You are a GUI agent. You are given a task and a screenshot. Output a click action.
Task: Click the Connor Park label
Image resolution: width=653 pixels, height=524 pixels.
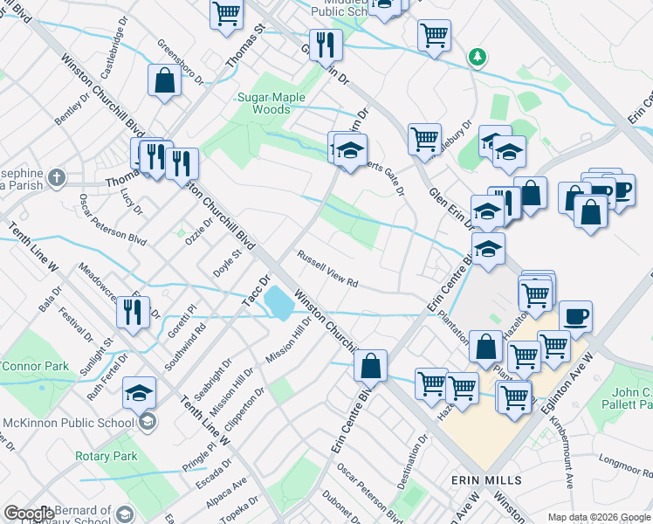(35, 366)
